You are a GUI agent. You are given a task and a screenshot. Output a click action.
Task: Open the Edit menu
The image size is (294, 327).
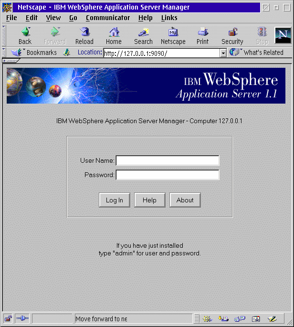[31, 18]
